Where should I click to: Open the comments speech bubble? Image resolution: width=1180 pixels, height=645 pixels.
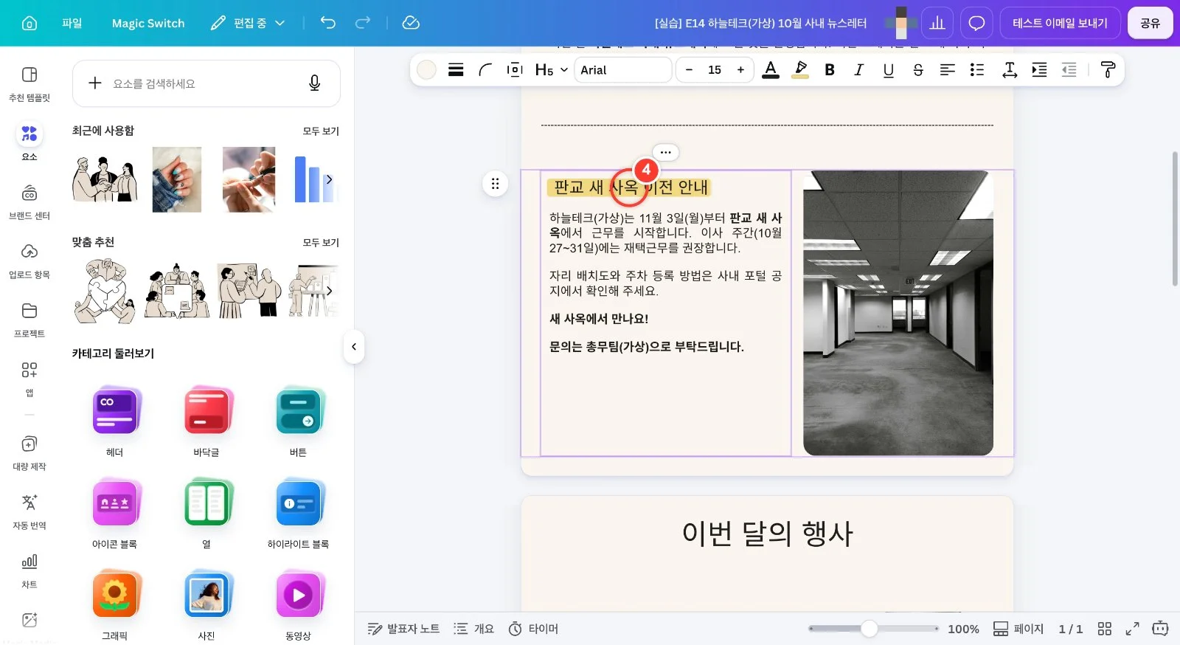click(976, 23)
